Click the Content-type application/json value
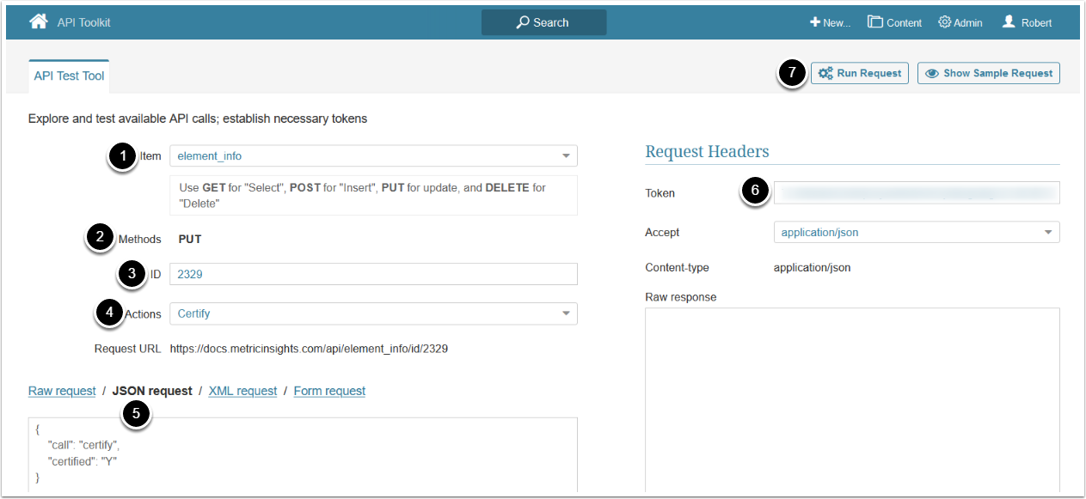1086x499 pixels. pos(812,267)
